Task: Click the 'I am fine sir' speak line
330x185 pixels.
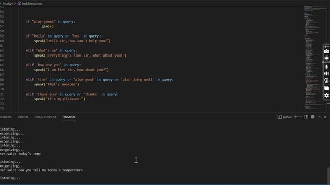Action: click(x=71, y=70)
